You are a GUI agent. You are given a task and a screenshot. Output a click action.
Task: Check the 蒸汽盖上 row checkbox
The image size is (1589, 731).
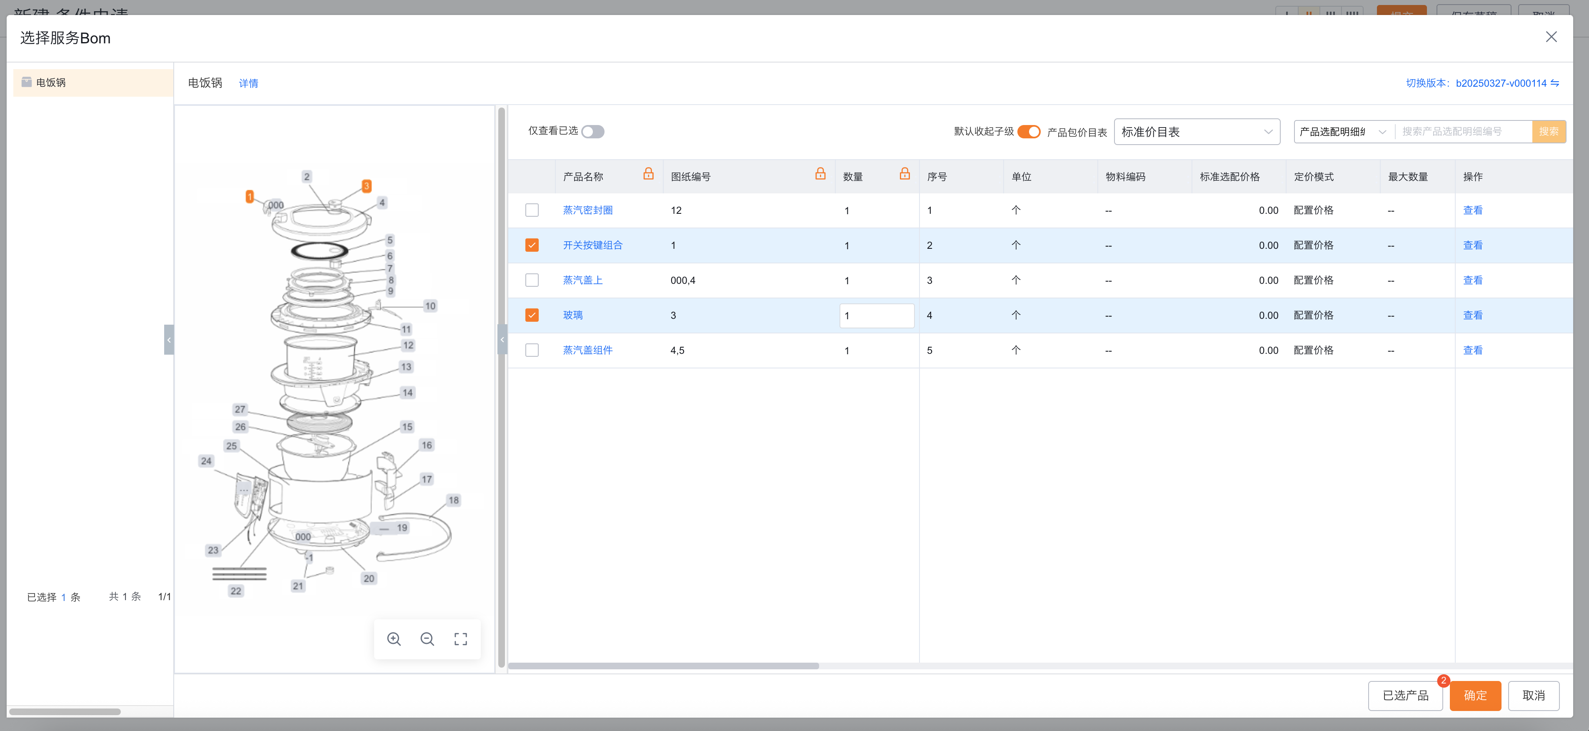pyautogui.click(x=532, y=280)
